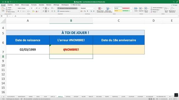Click the increase indent icon
Viewport: 179px width, 100px height.
[x=55, y=11]
